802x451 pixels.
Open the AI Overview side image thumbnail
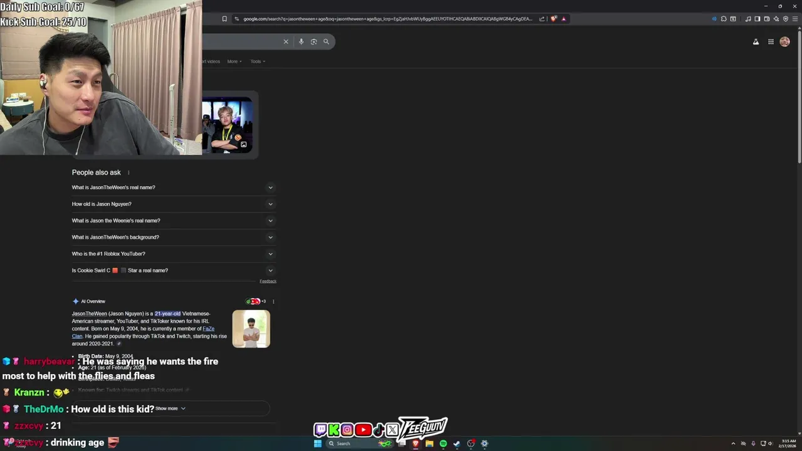(251, 329)
